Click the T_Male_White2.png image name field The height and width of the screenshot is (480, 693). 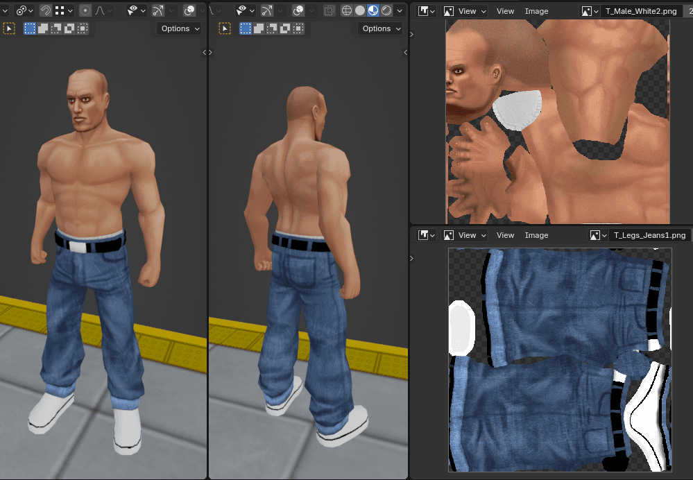click(x=639, y=11)
